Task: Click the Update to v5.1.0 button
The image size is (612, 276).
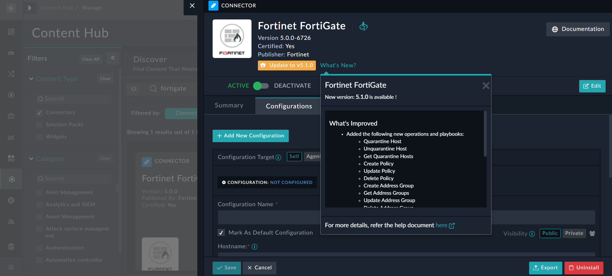Action: tap(287, 65)
